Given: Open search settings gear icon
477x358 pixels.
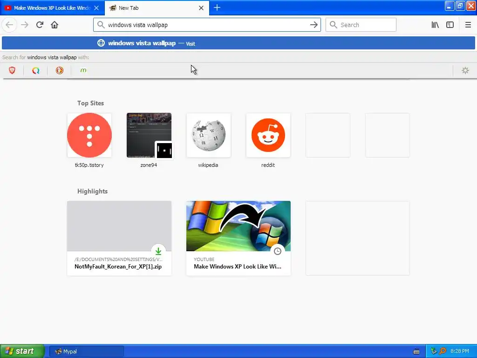Looking at the screenshot, I should (465, 71).
